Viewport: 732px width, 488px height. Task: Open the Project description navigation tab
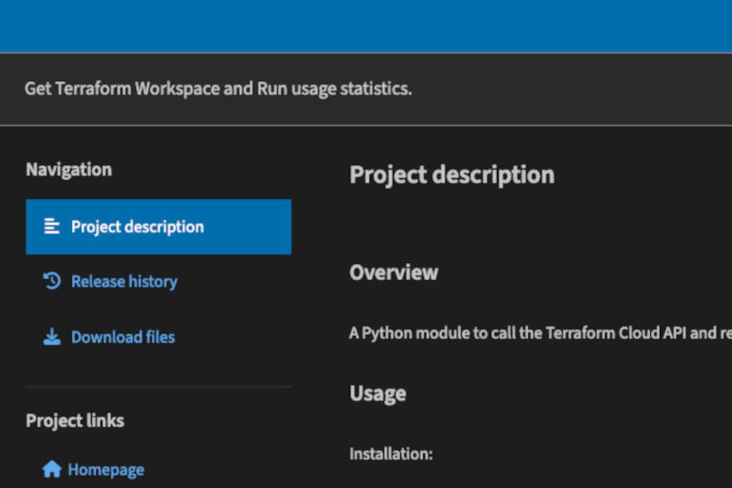point(158,227)
